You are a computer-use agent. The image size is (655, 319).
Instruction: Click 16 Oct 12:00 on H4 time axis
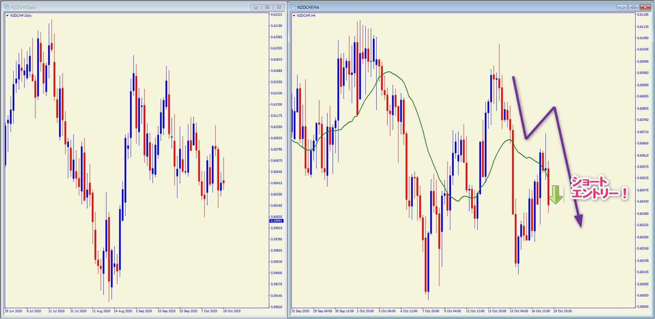point(541,311)
